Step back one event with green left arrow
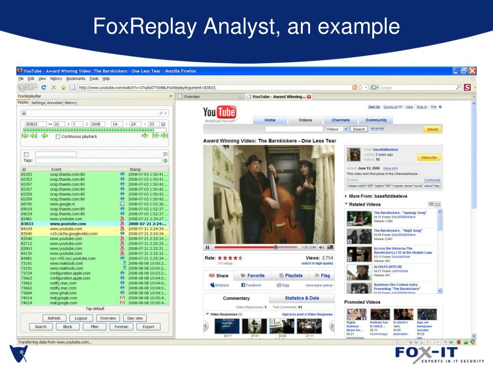 pos(45,136)
